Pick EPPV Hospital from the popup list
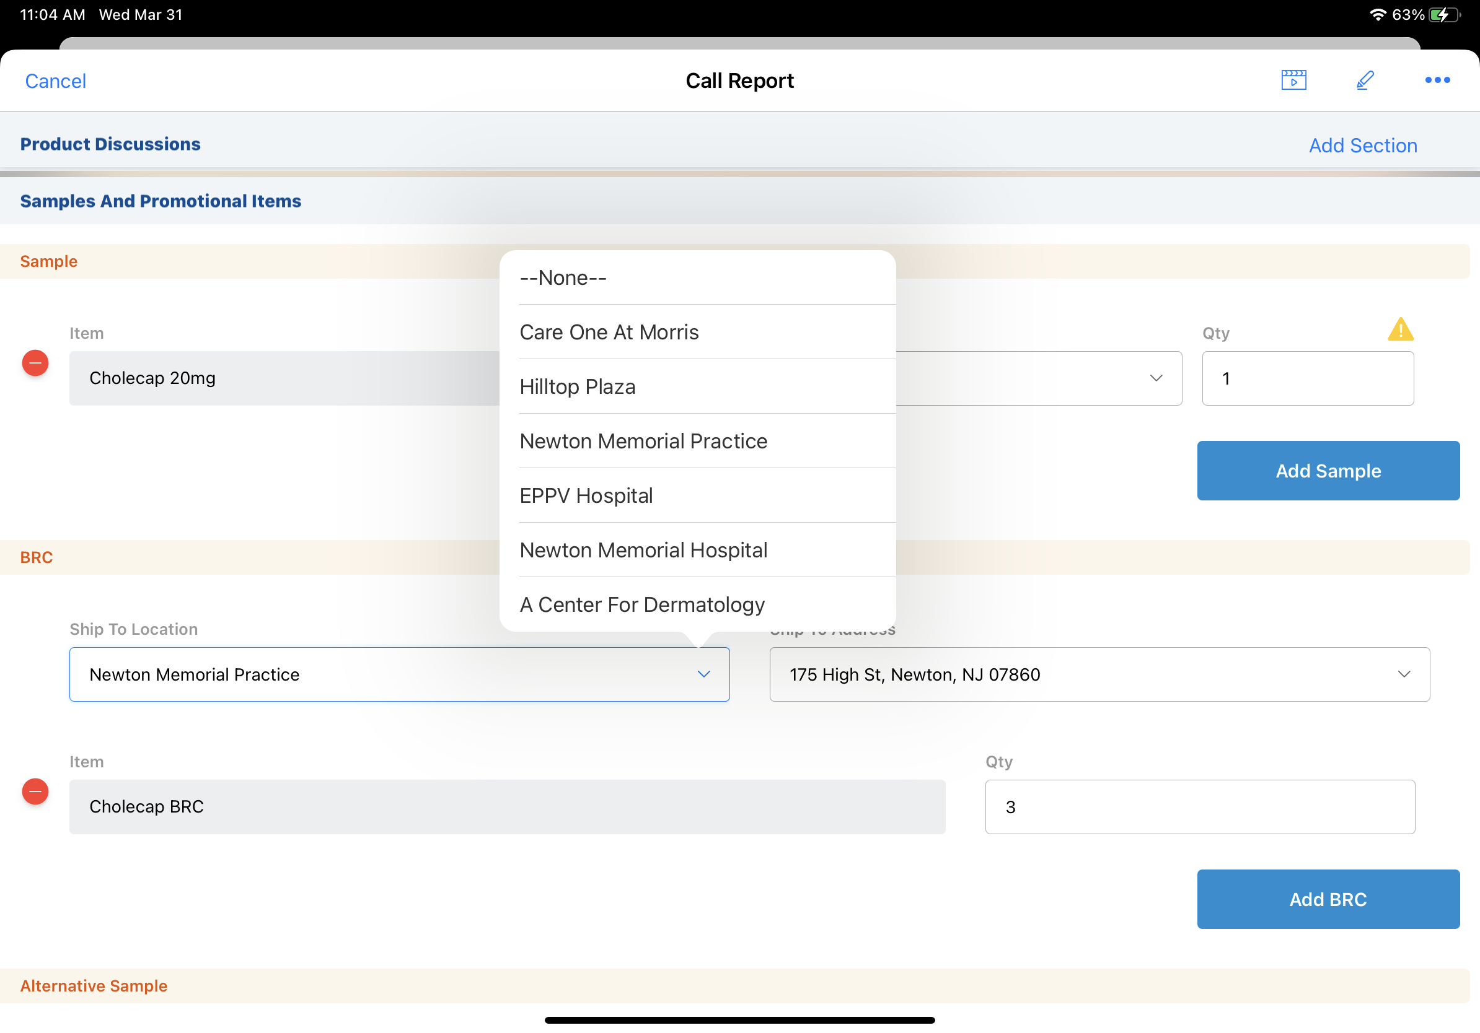The height and width of the screenshot is (1033, 1480). coord(586,496)
